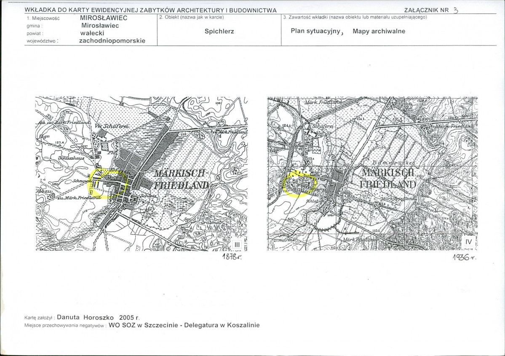The image size is (505, 356).
Task: Click the document header title text
Action: pos(150,10)
